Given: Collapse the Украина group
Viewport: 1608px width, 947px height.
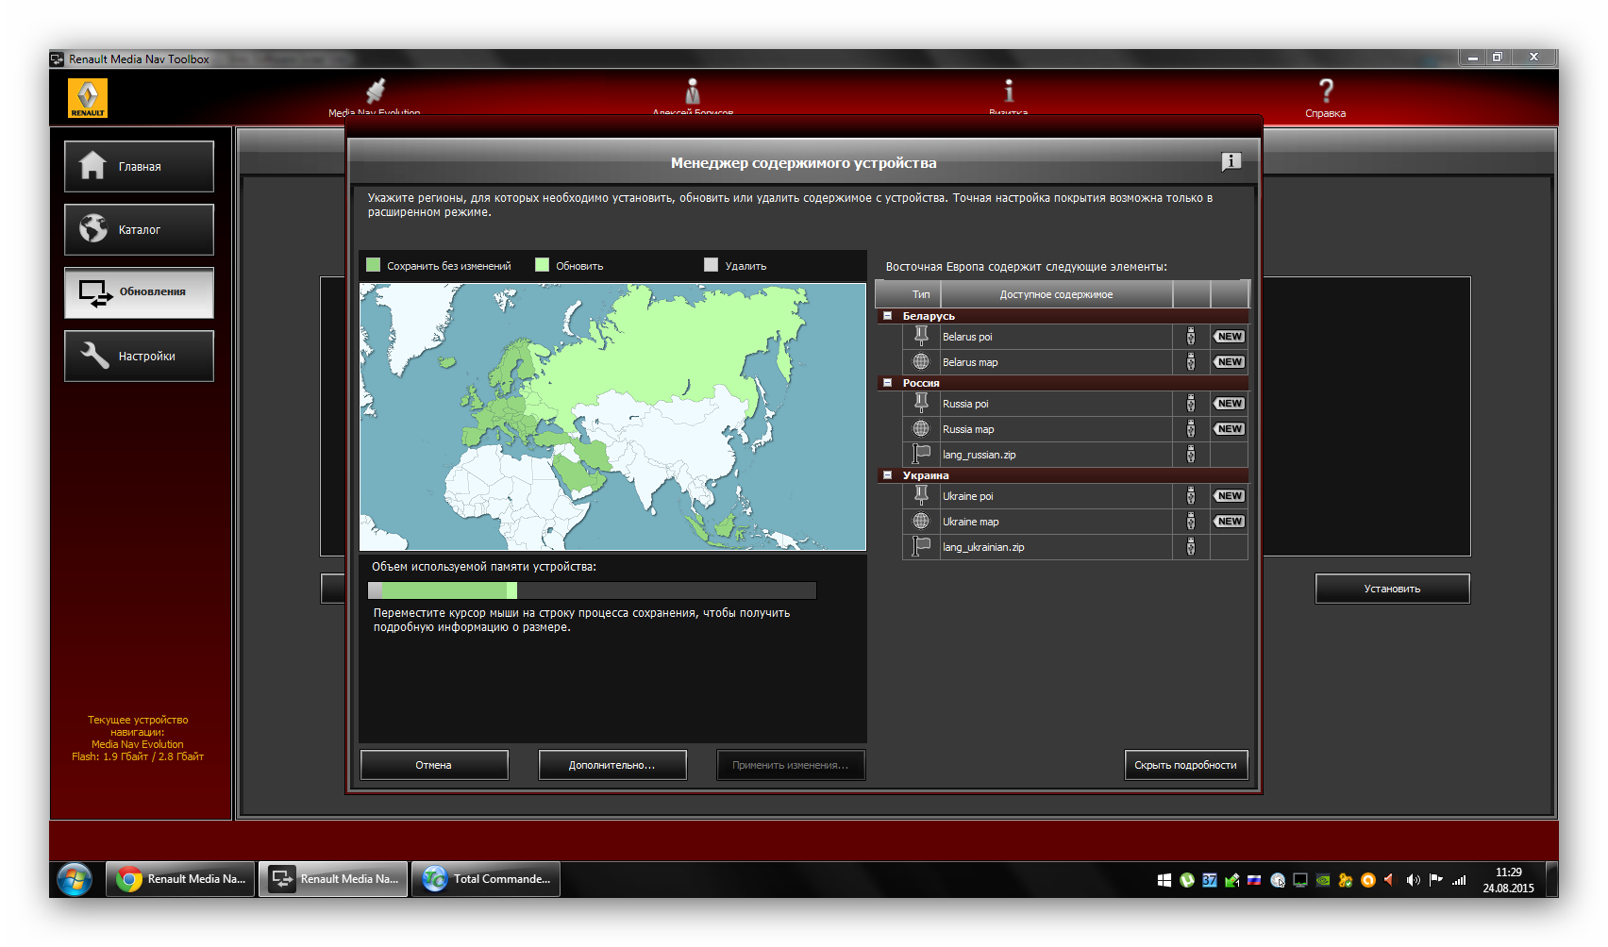Looking at the screenshot, I should coord(887,475).
